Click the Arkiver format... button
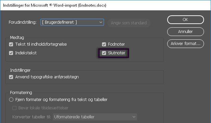This screenshot has height=123, width=211. point(186,44)
